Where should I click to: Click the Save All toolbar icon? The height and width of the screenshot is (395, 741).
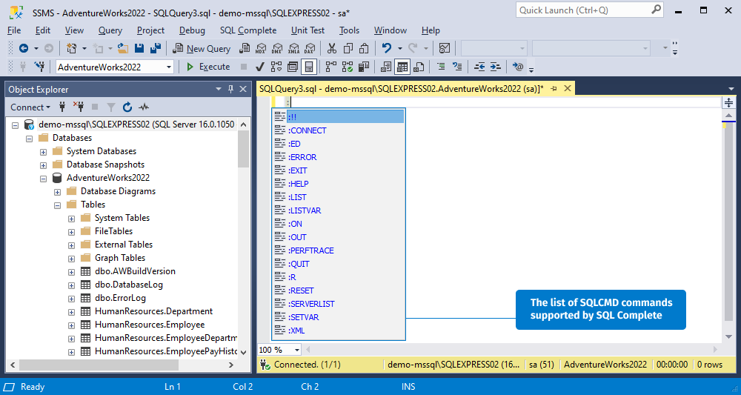155,48
